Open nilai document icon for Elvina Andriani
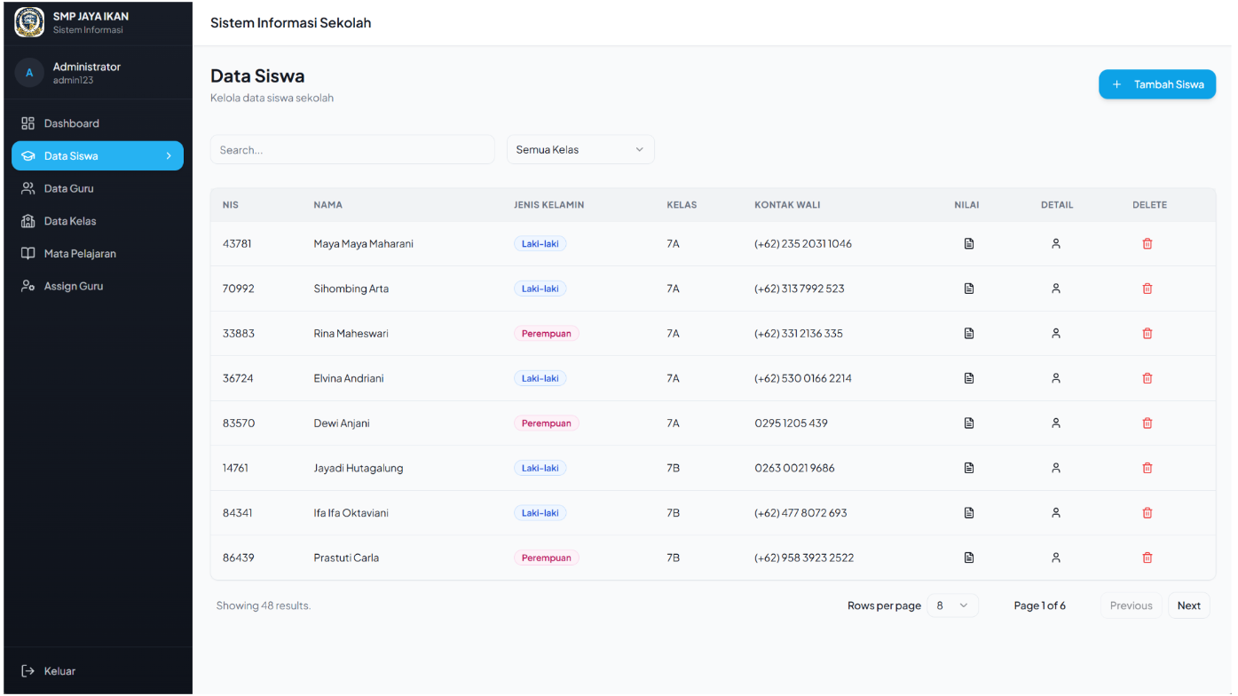This screenshot has width=1238, height=696. 968,378
